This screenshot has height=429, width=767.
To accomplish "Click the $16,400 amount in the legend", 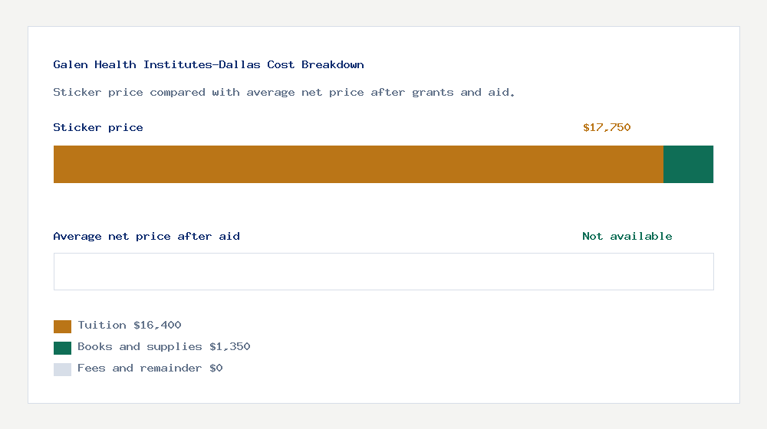I will click(x=157, y=325).
